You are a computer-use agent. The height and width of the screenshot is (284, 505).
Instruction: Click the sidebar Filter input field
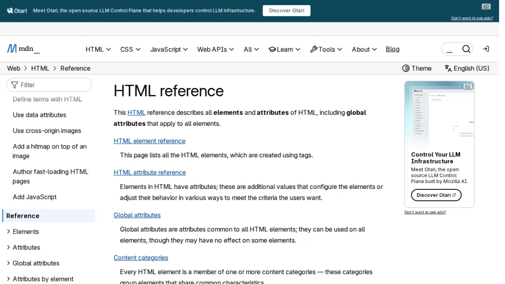pos(49,85)
